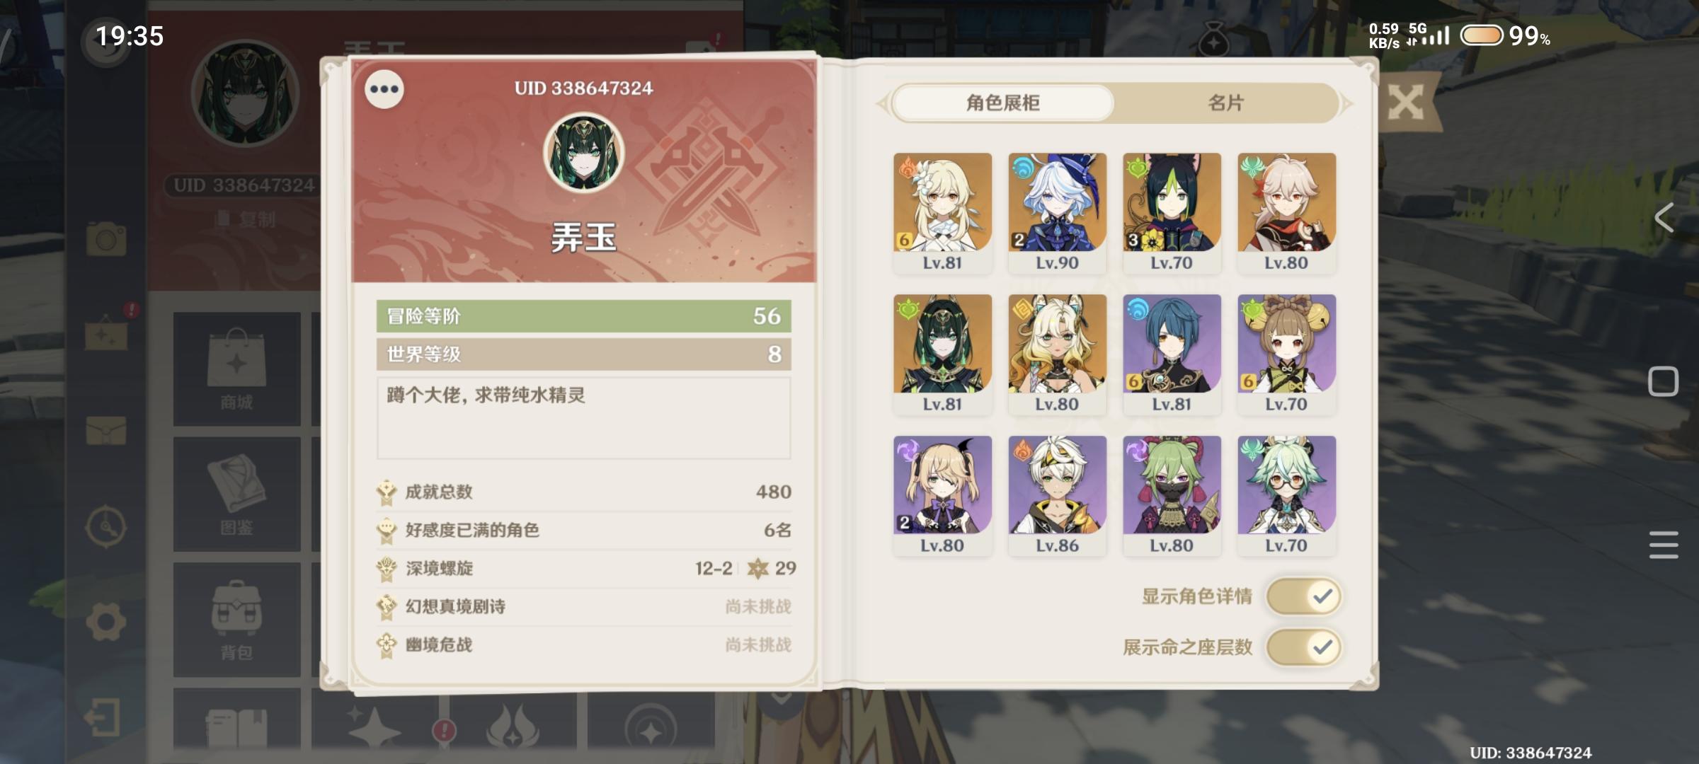
Task: Open the settings gear icon
Action: click(x=106, y=622)
